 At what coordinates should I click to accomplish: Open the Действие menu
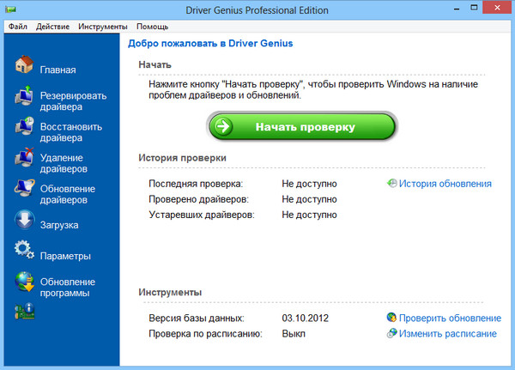53,27
